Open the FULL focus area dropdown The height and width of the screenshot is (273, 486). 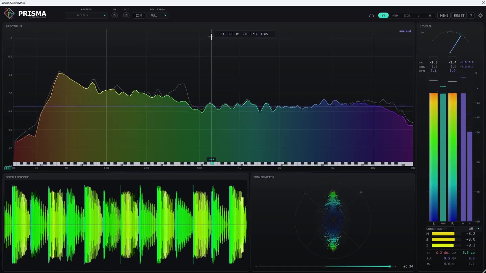click(x=157, y=16)
